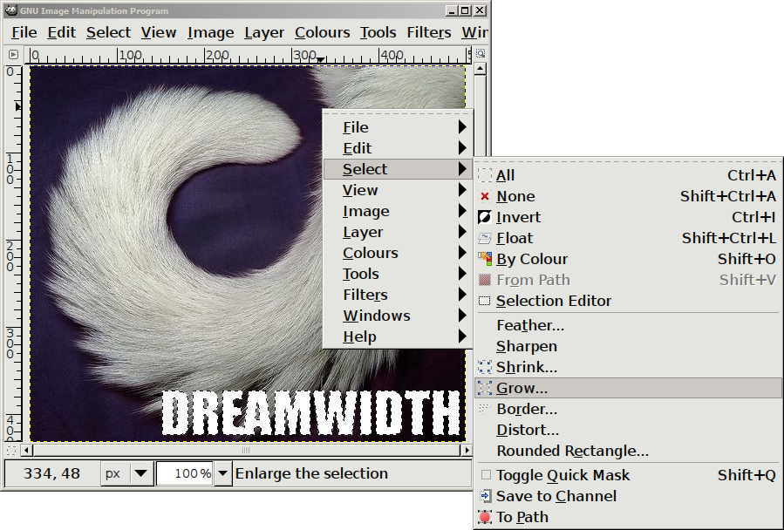The height and width of the screenshot is (530, 784).
Task: Click the zoom-on-resize magnifier icon at ruler corner
Action: point(480,53)
